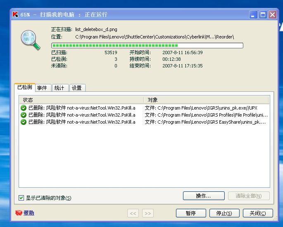
Task: Toggle 显示已清除的对象 checkbox
Action: click(21, 198)
